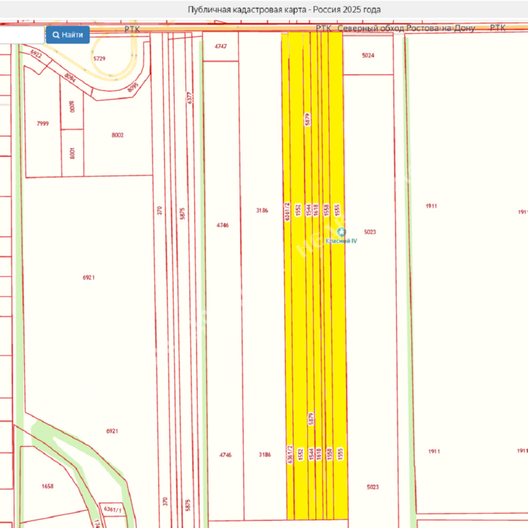The height and width of the screenshot is (528, 528).
Task: Click the upper 6921 parcel label
Action: click(x=89, y=278)
